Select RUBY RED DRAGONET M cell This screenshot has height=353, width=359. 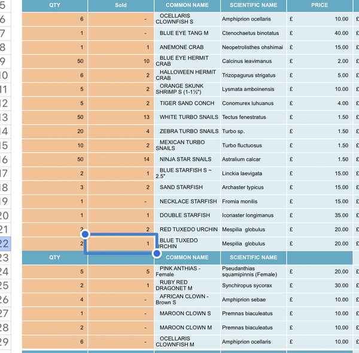187,285
